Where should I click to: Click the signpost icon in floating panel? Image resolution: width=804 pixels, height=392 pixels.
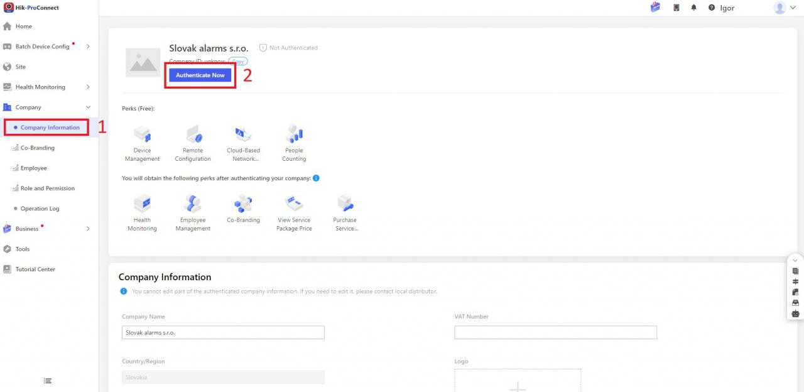pyautogui.click(x=795, y=281)
